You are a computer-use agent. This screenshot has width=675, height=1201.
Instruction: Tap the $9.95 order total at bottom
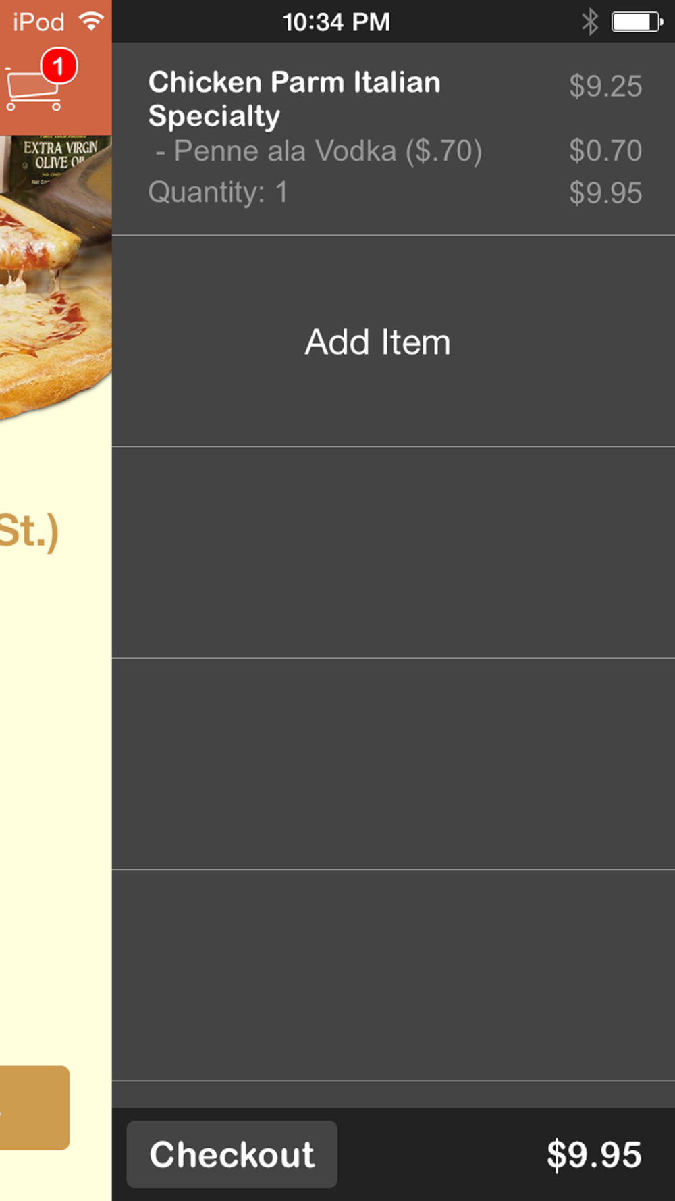(594, 1154)
